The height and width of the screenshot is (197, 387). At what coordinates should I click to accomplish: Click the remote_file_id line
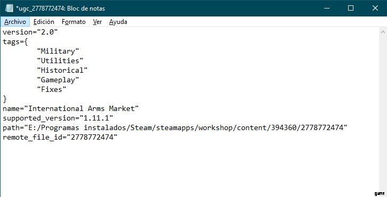coord(60,138)
